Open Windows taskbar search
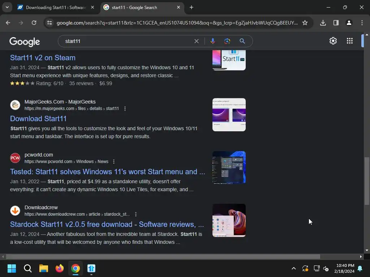The image size is (370, 277). (x=27, y=268)
